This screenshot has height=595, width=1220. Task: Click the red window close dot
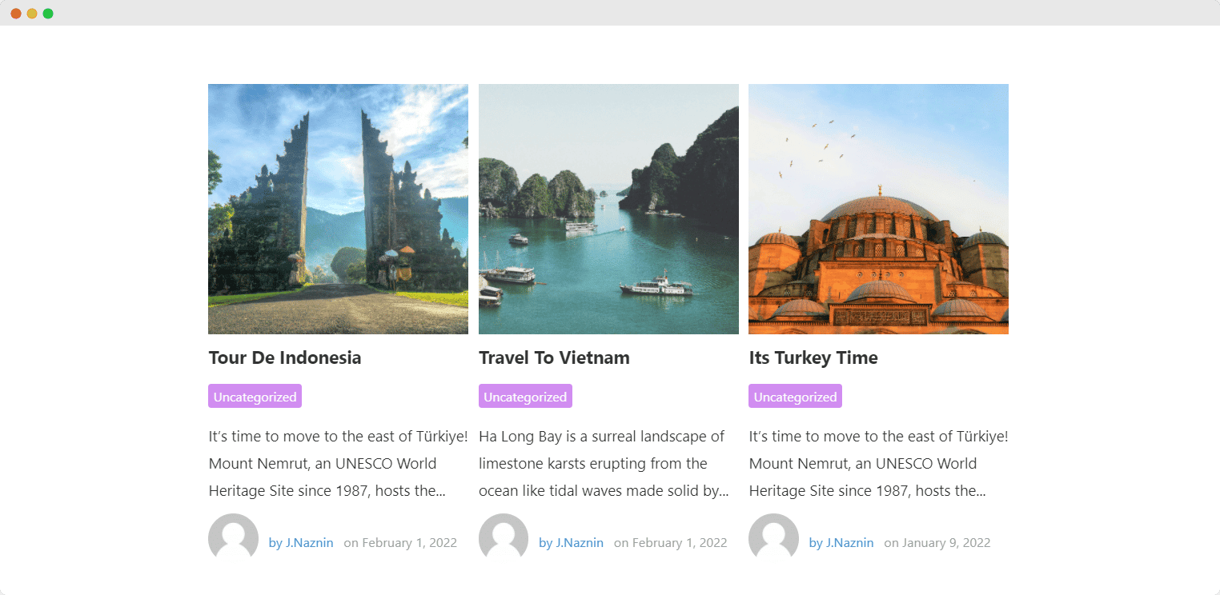pyautogui.click(x=16, y=14)
